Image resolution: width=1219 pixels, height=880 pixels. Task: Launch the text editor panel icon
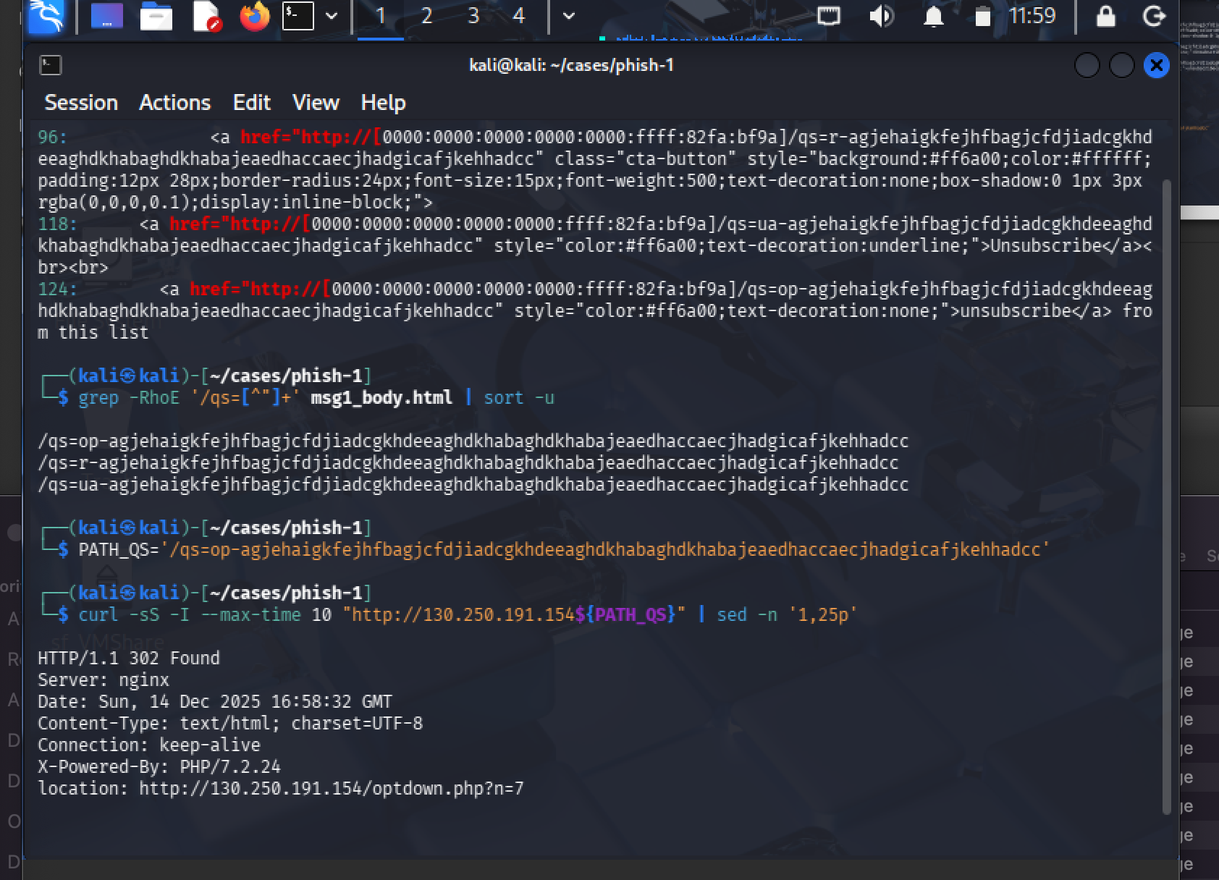206,16
